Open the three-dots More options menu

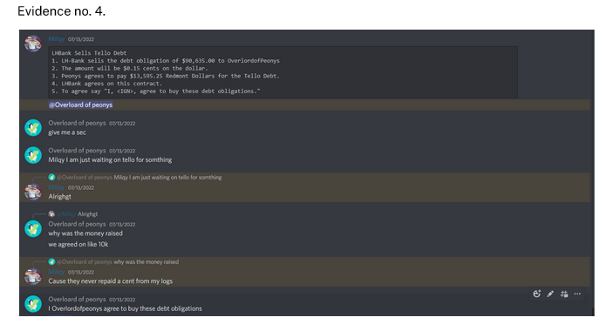click(x=577, y=294)
